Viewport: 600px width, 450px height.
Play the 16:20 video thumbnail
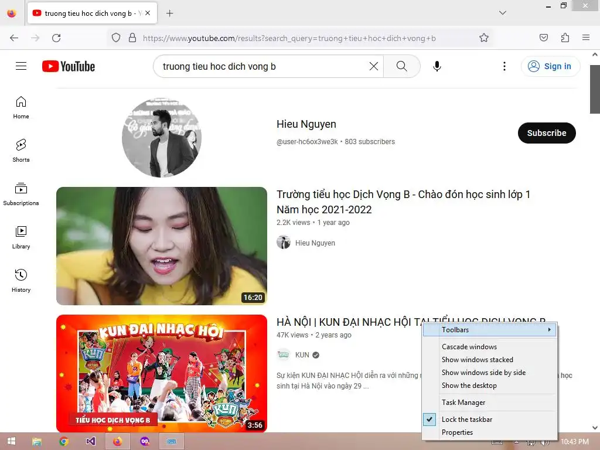tap(162, 246)
